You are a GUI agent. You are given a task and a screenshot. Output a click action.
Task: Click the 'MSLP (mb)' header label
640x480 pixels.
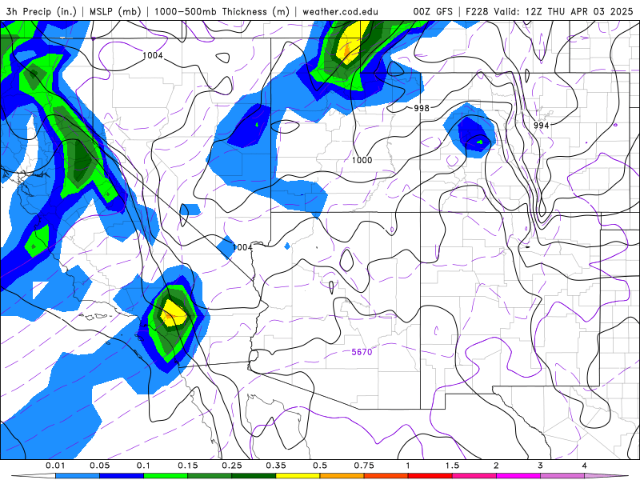[114, 11]
